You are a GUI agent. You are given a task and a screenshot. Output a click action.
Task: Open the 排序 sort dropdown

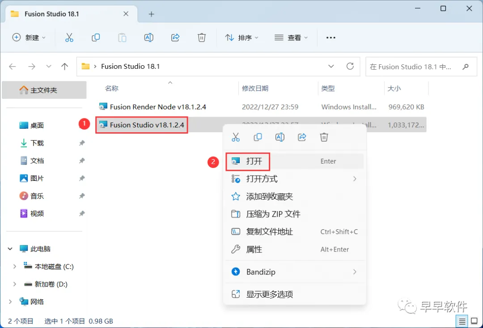click(x=242, y=38)
